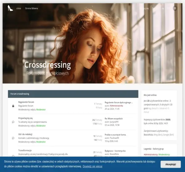Click 'Tu witamy się po zarejestrowaniu' description

pos(33,122)
